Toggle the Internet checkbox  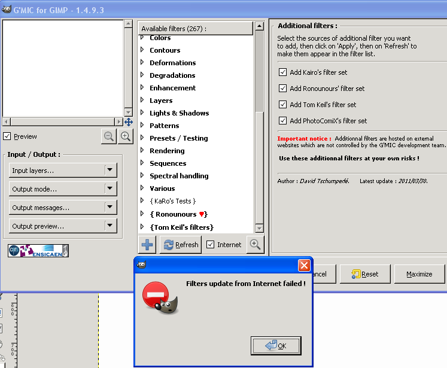pyautogui.click(x=211, y=245)
